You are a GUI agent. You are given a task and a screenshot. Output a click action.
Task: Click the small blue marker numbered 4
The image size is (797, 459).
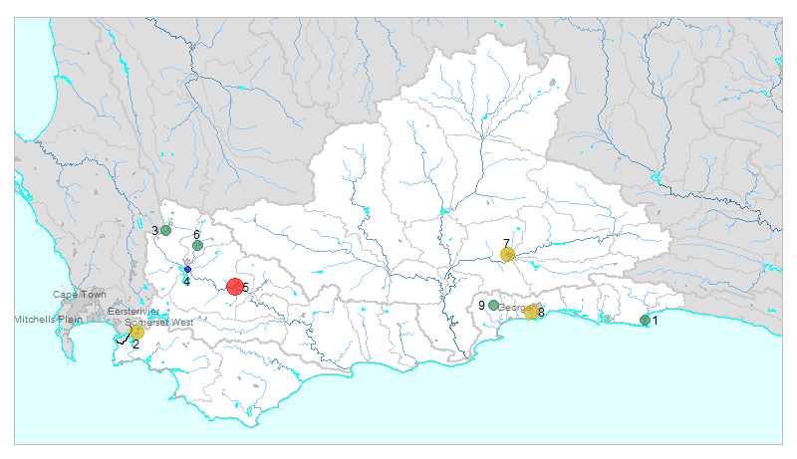coord(187,269)
